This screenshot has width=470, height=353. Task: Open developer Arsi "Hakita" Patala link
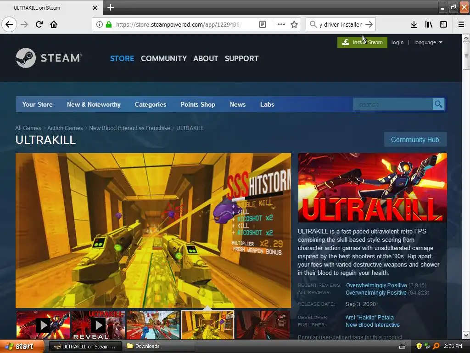click(369, 317)
